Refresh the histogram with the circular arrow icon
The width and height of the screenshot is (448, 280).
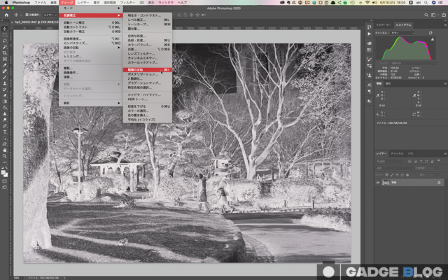(430, 33)
